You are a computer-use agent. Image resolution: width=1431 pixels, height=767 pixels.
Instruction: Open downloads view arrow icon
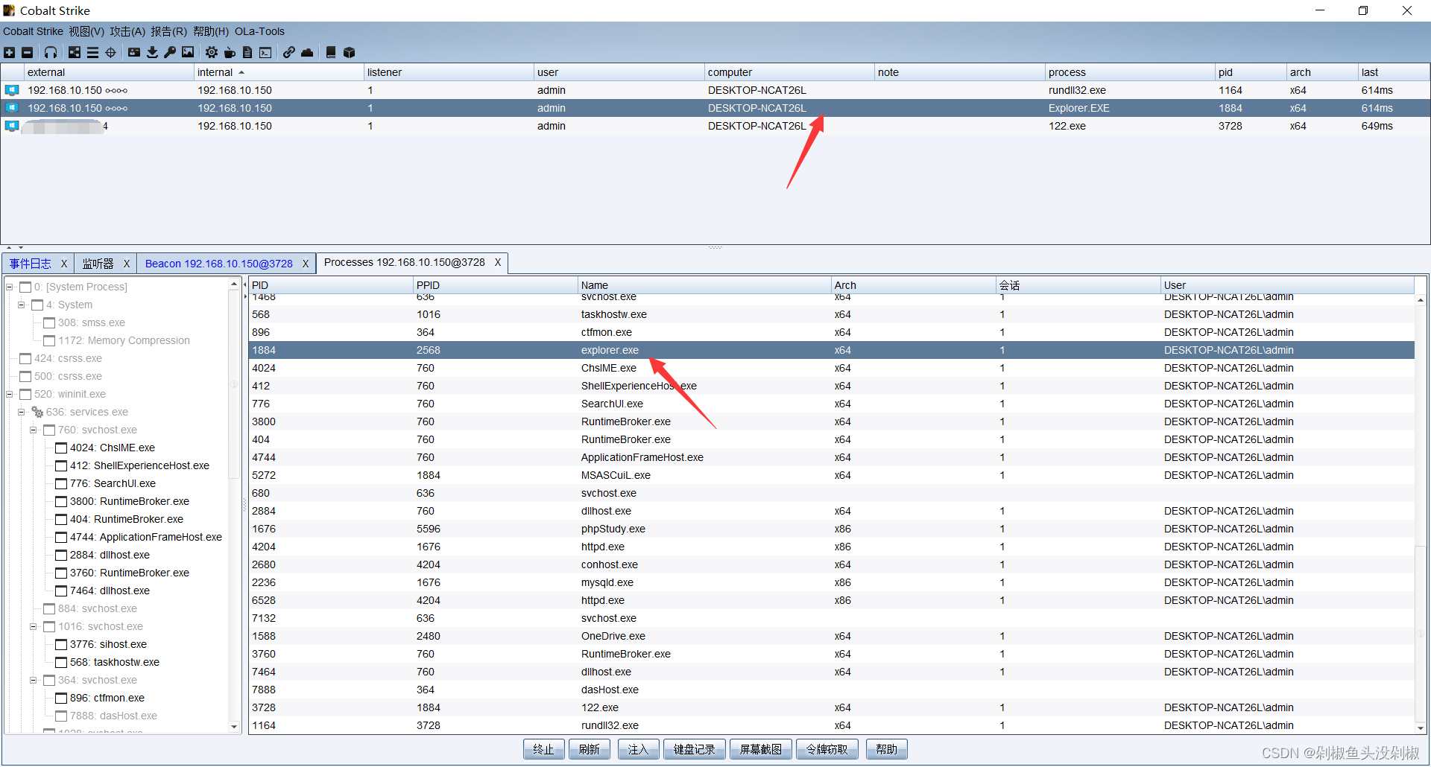[152, 52]
